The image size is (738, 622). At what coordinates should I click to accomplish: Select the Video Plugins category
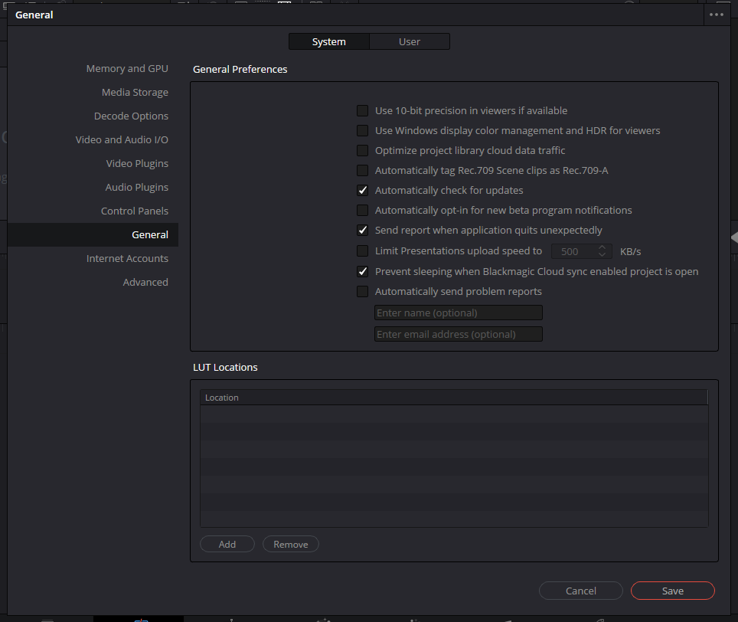(137, 163)
